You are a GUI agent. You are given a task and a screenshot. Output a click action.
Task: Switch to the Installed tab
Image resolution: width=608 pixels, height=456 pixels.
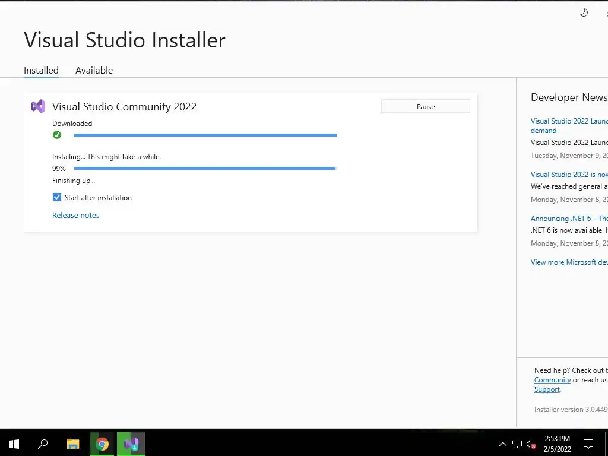tap(41, 70)
